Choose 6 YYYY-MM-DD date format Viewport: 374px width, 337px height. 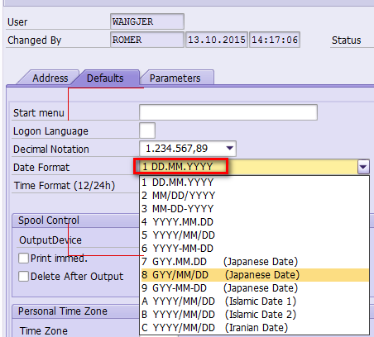(255, 249)
